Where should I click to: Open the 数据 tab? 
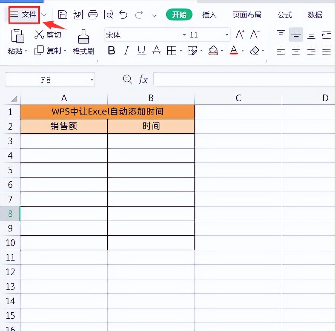click(315, 15)
